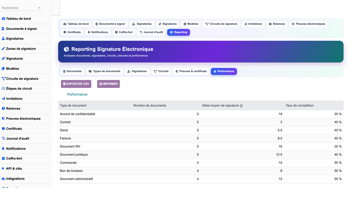
Task: Open the Rechercher dropdown arrow
Action: [39, 8]
